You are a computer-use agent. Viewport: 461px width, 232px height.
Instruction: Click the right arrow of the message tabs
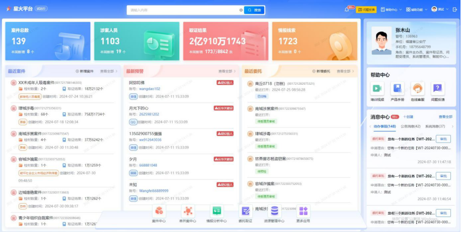[452, 126]
